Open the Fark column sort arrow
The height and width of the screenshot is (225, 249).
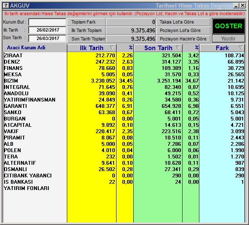point(241,48)
